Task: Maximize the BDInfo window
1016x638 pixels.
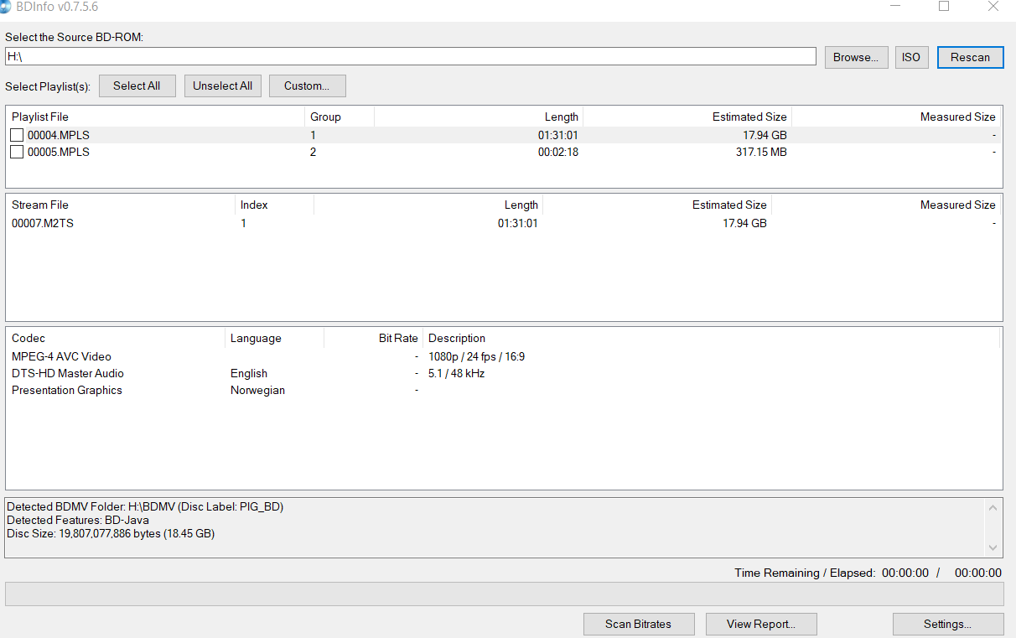Action: coord(944,6)
